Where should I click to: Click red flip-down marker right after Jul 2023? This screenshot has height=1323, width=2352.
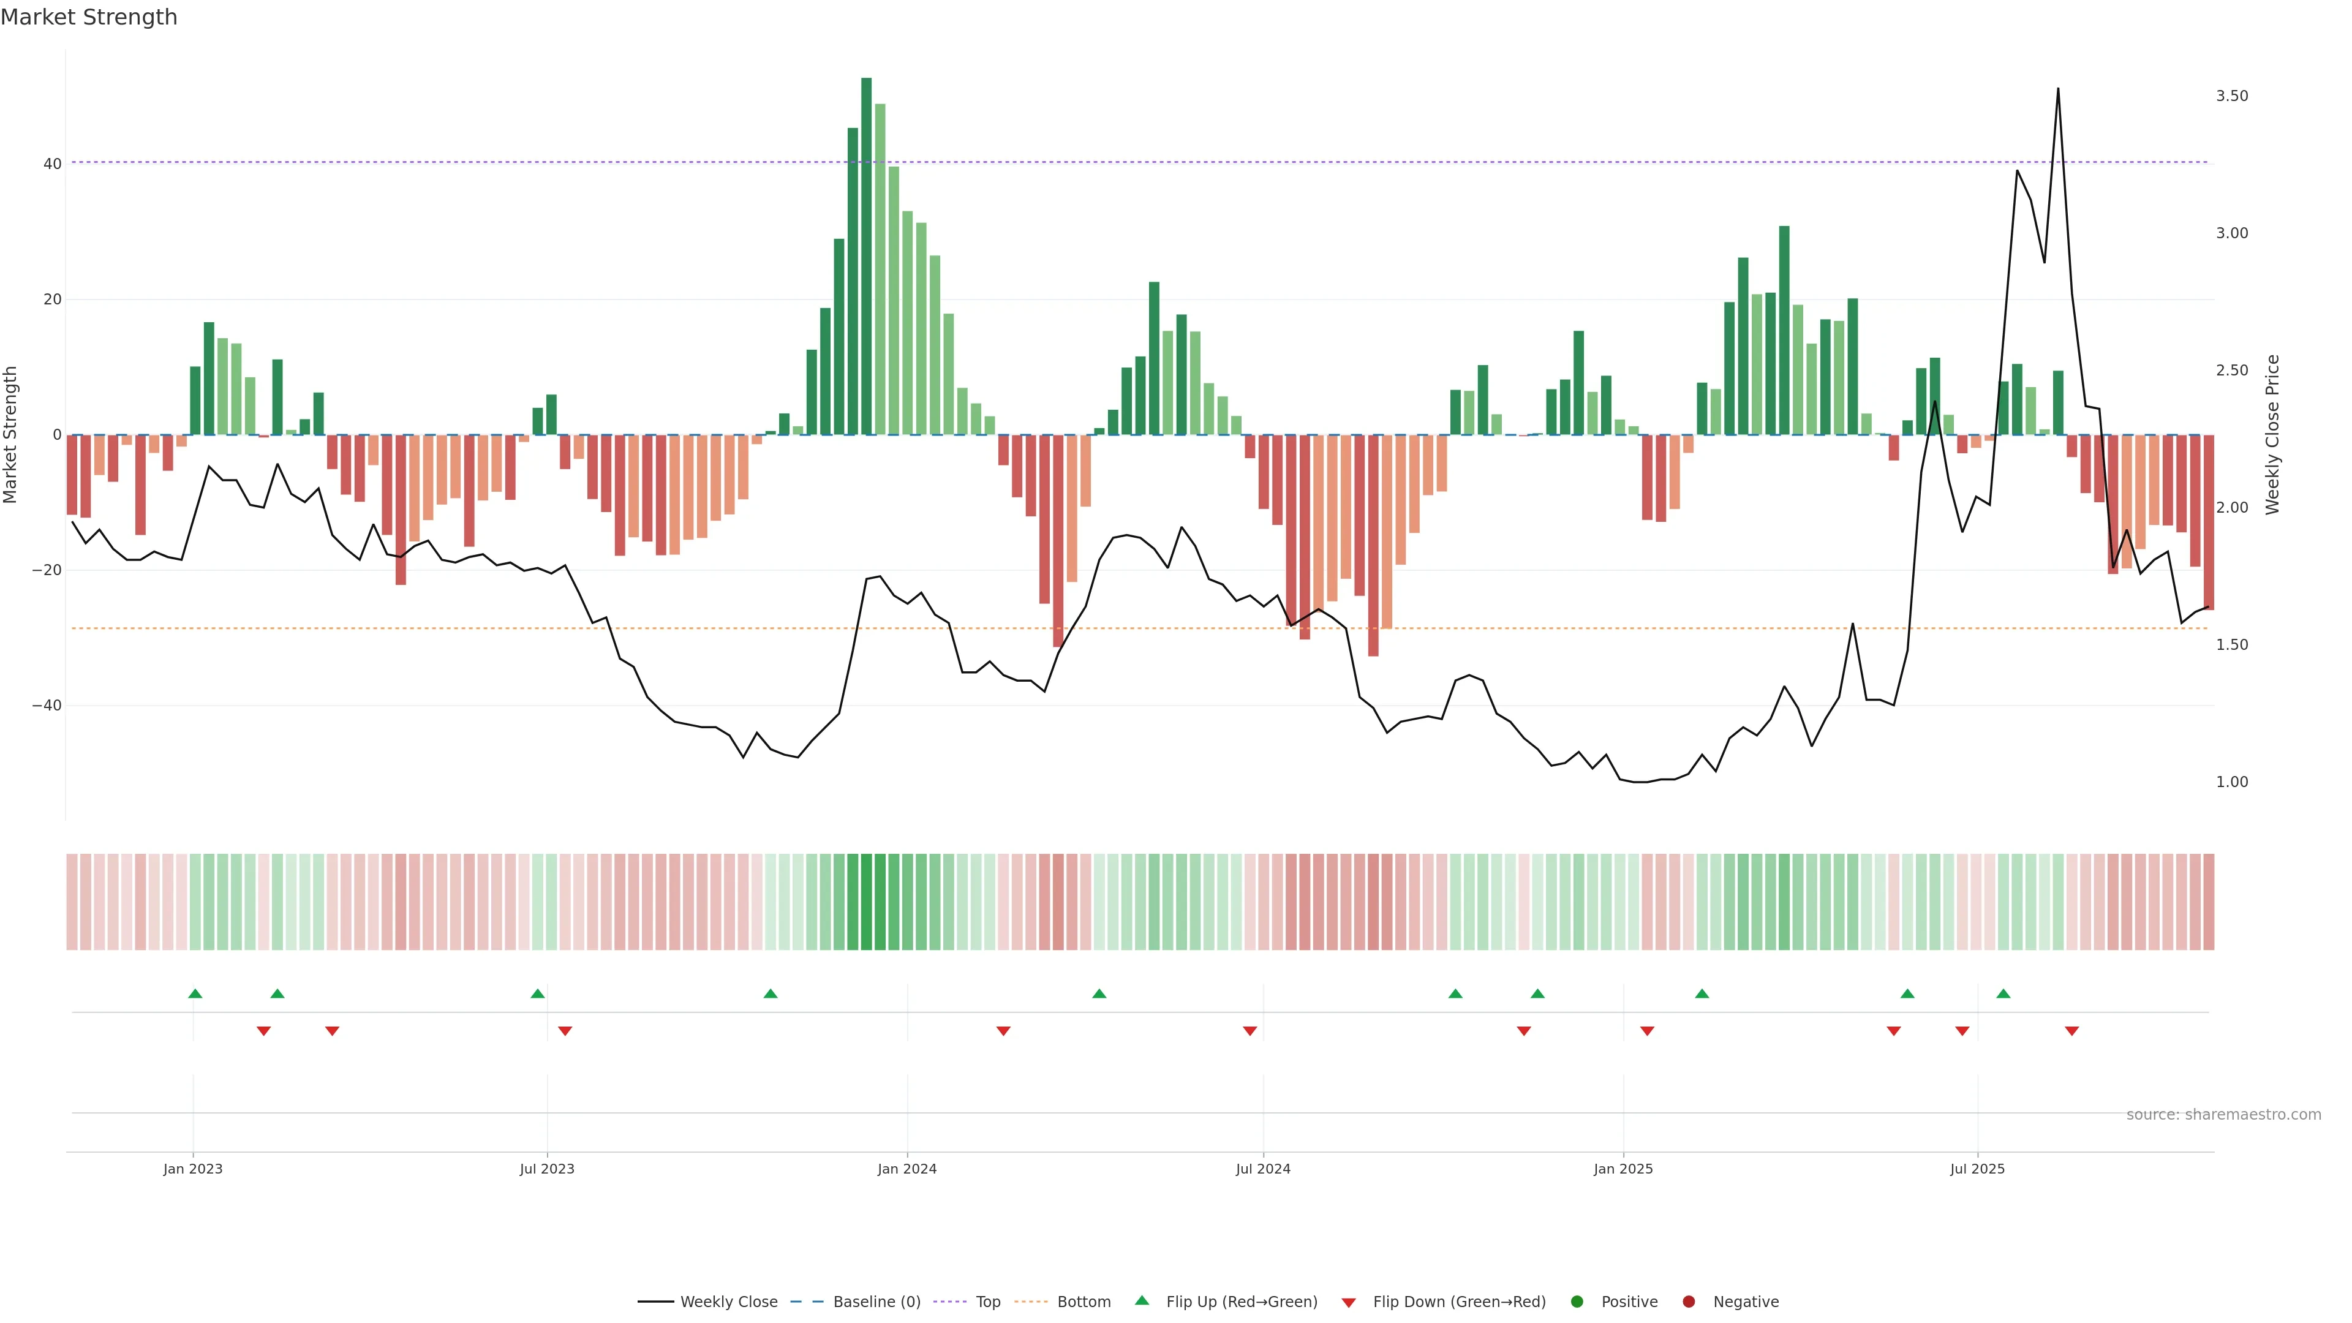coord(565,1031)
